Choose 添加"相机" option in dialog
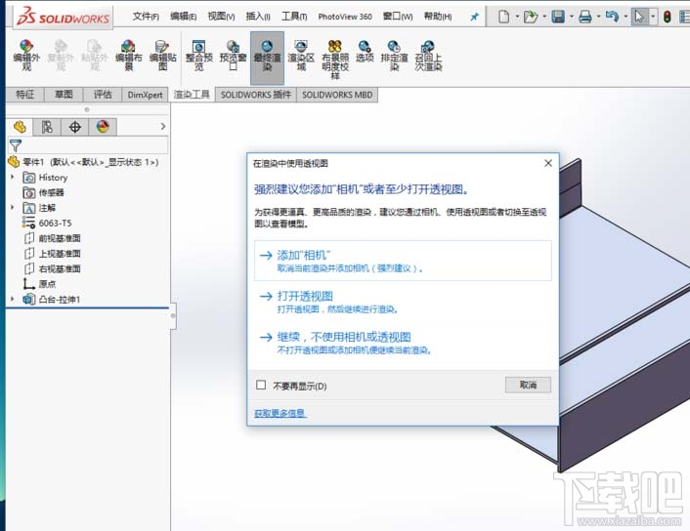690x531 pixels. [403, 261]
